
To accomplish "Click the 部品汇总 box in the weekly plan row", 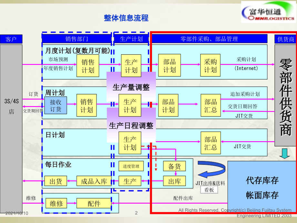I will [210, 105].
